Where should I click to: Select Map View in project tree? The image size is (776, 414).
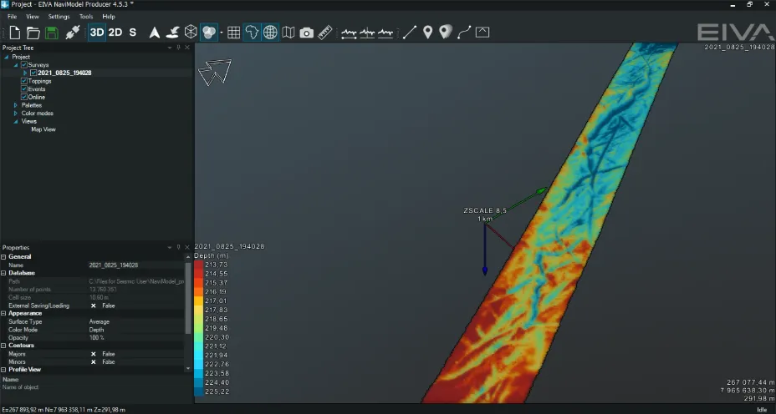(x=43, y=129)
